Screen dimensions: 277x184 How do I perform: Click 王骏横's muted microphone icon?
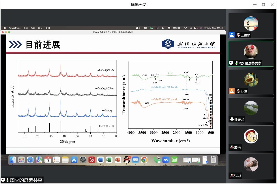click(x=239, y=35)
